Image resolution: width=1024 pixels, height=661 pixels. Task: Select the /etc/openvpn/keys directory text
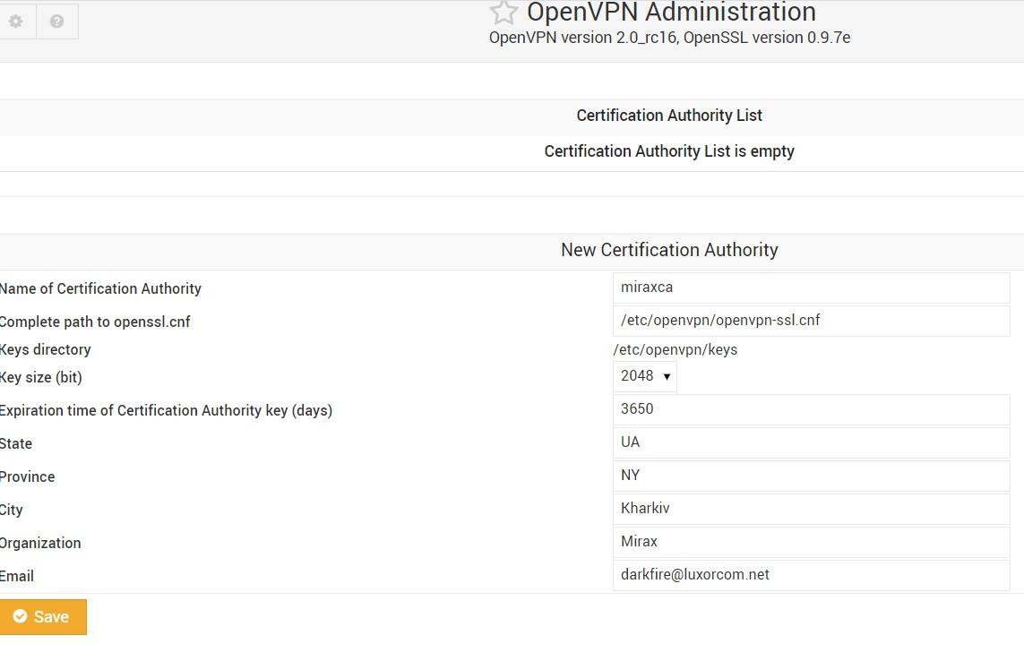tap(675, 350)
